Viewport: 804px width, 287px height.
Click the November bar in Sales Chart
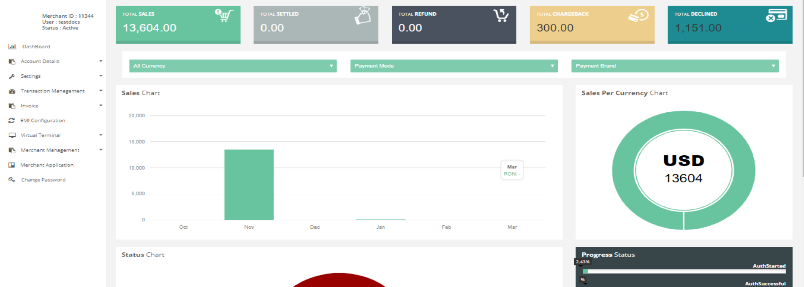pos(249,185)
